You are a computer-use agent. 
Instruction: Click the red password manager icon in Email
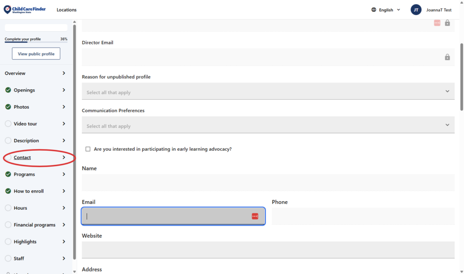point(255,216)
